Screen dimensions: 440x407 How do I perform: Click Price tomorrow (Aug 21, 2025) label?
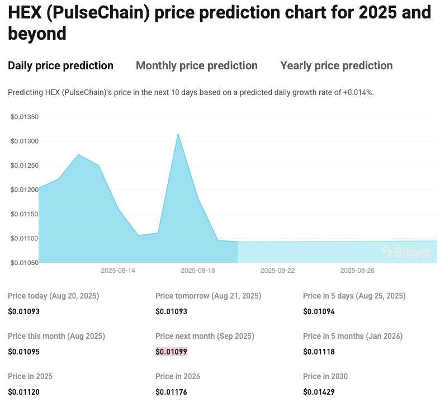pyautogui.click(x=208, y=296)
